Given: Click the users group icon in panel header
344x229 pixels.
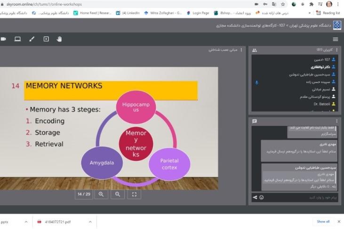Looking at the screenshot, I should pyautogui.click(x=255, y=50).
